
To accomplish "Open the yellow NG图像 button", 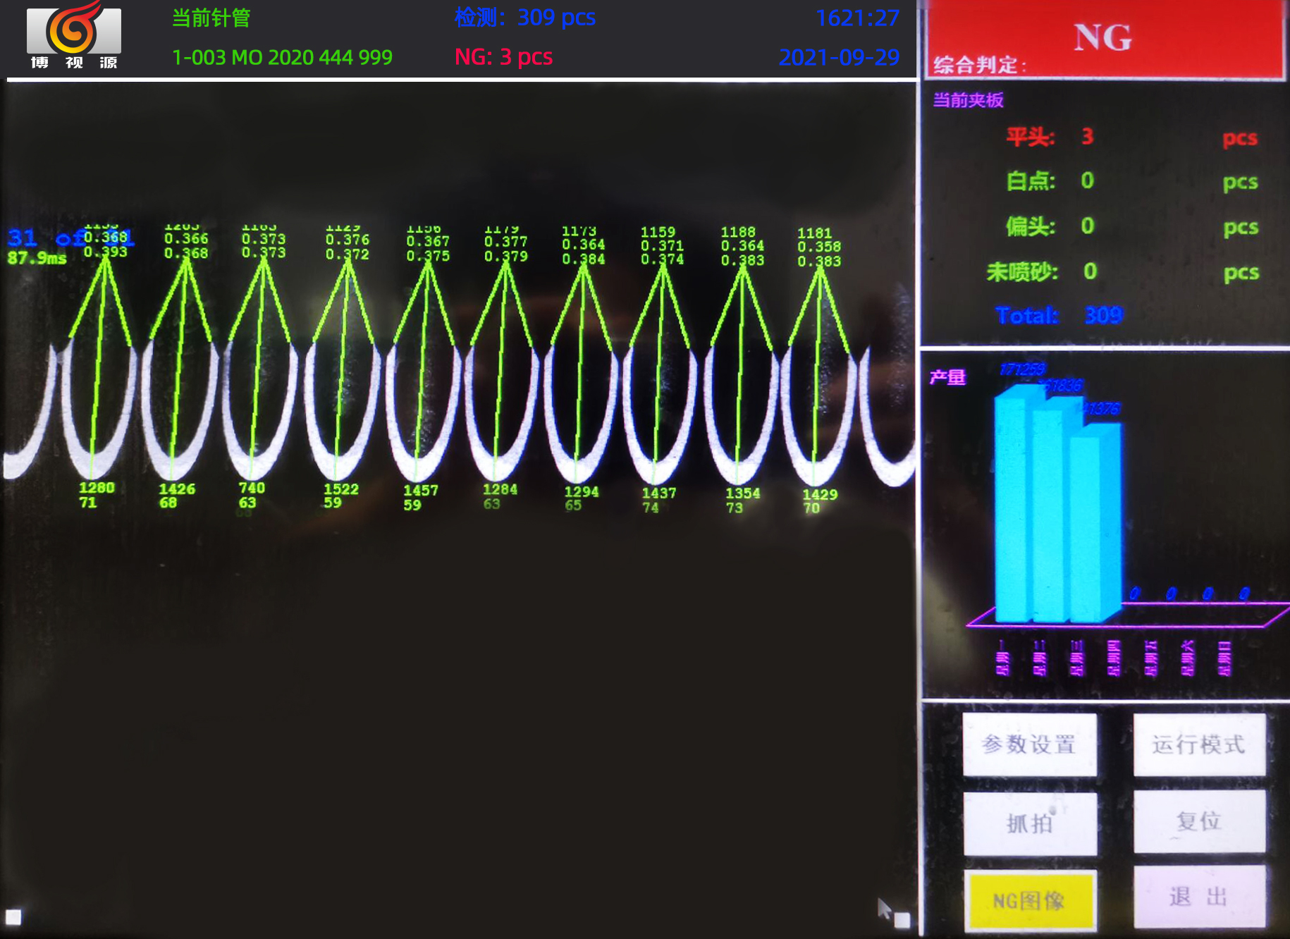I will [x=1030, y=901].
